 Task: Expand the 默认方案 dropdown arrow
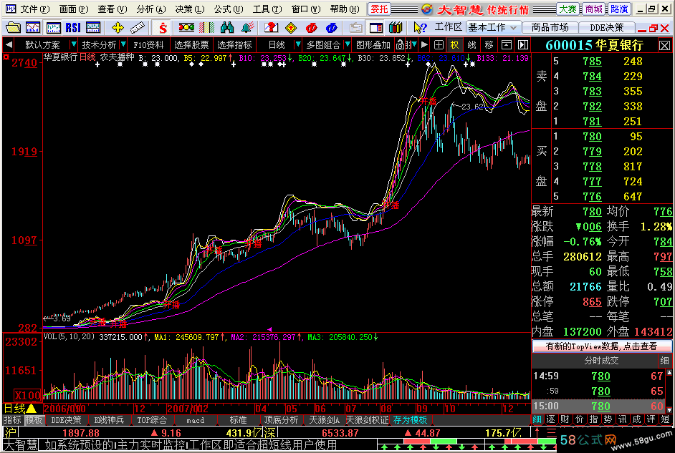pyautogui.click(x=74, y=44)
